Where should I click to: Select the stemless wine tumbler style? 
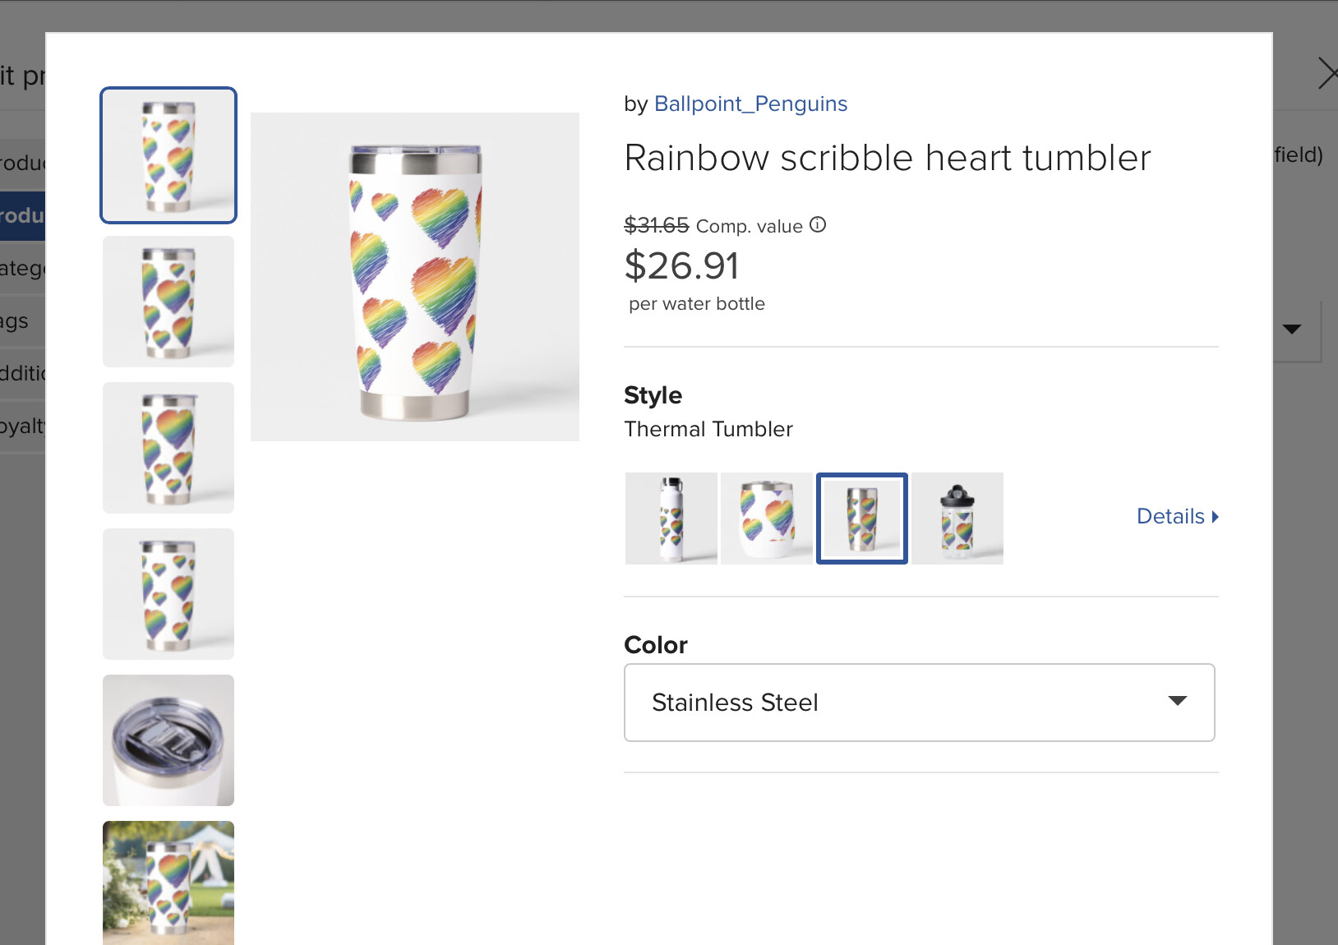coord(767,519)
